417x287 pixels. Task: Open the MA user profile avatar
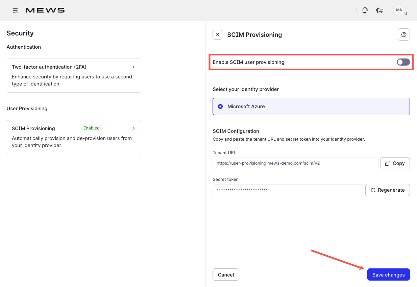(399, 10)
